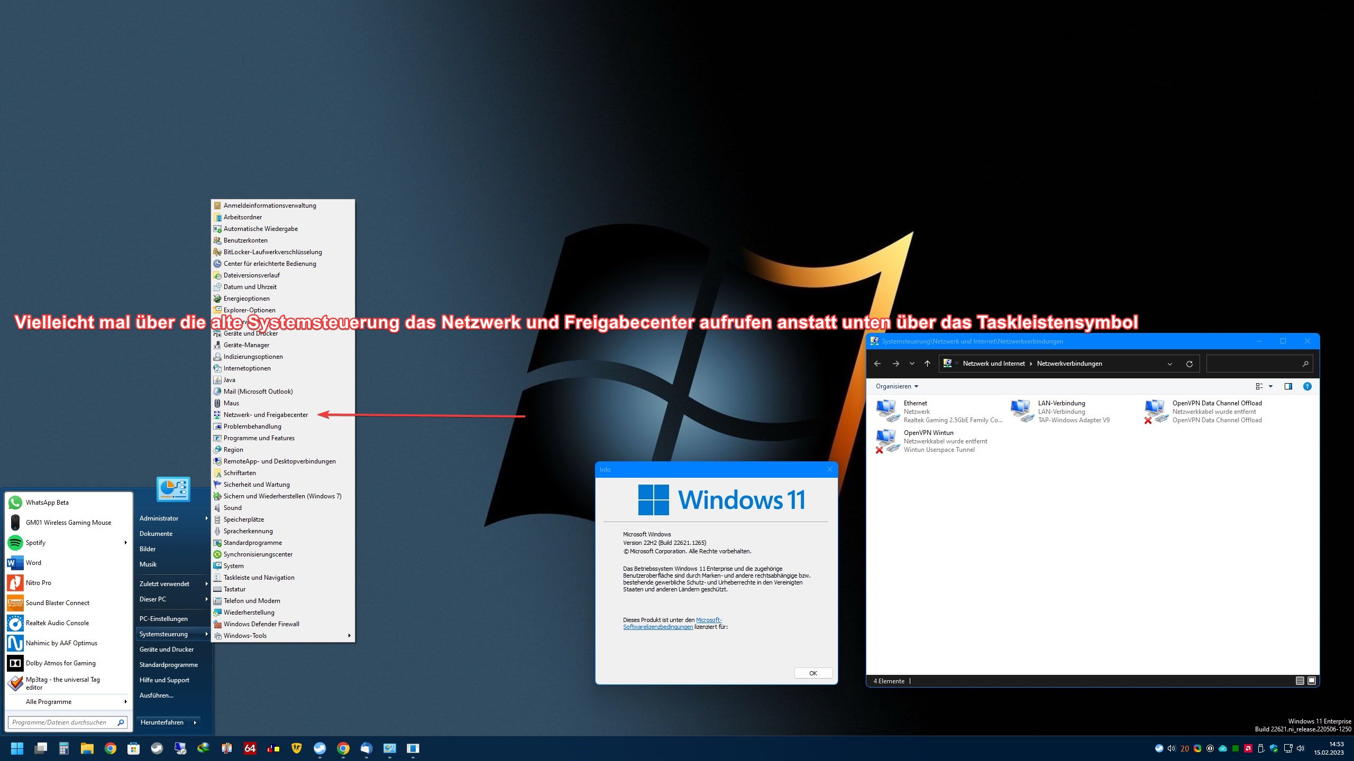Open the view options dropdown arrow
This screenshot has width=1354, height=761.
tap(1270, 386)
